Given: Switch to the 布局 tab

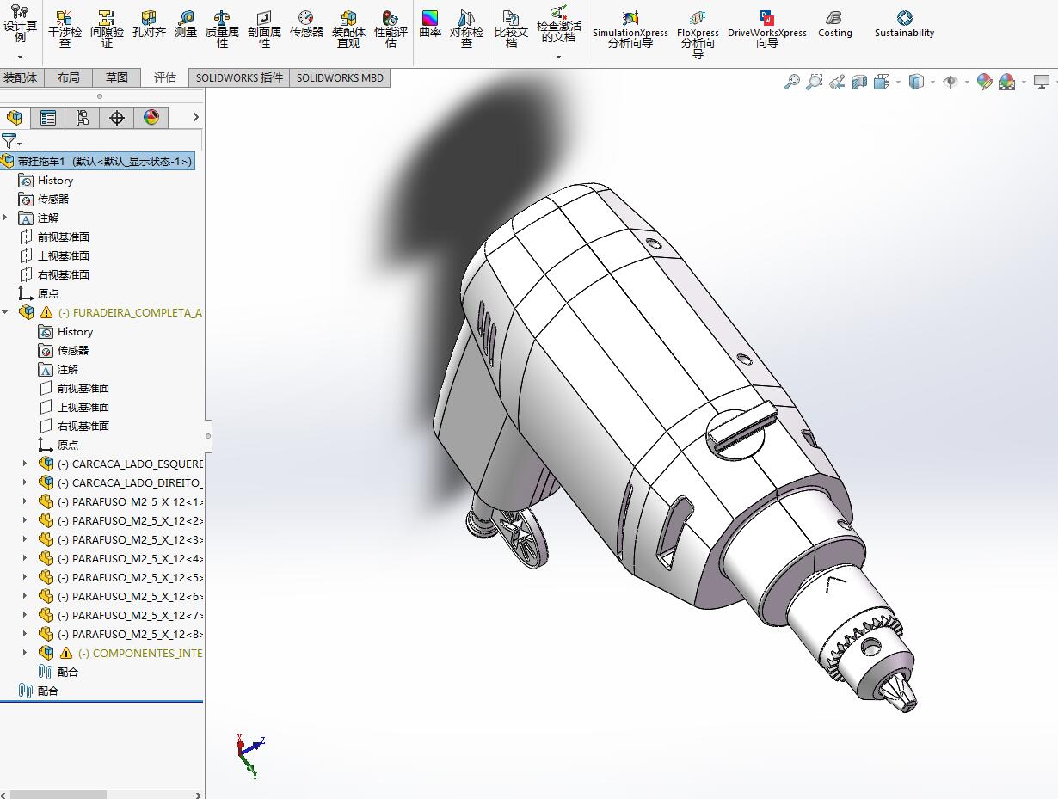Looking at the screenshot, I should 68,77.
